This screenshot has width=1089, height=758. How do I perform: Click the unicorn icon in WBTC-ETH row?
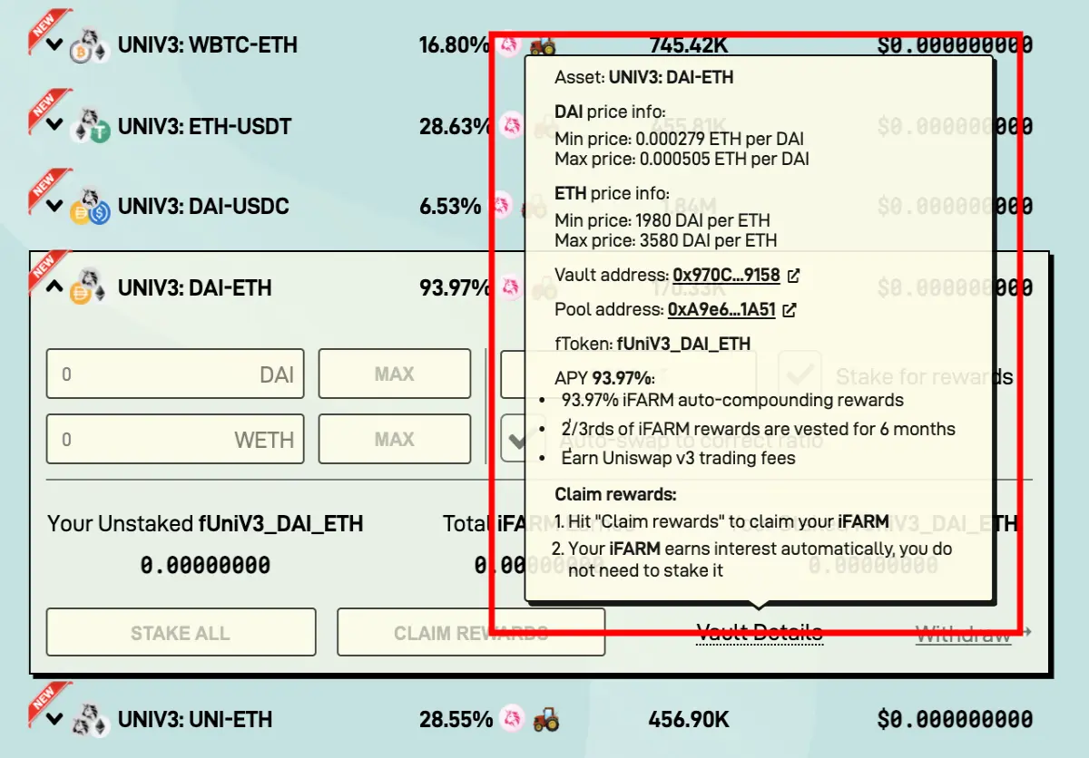[509, 44]
